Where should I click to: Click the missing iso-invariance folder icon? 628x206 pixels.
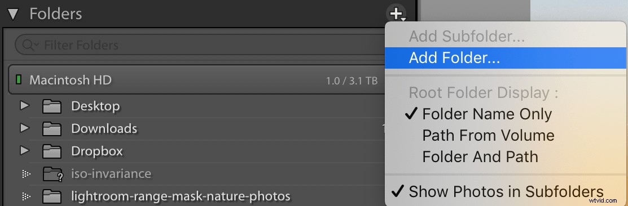52,174
